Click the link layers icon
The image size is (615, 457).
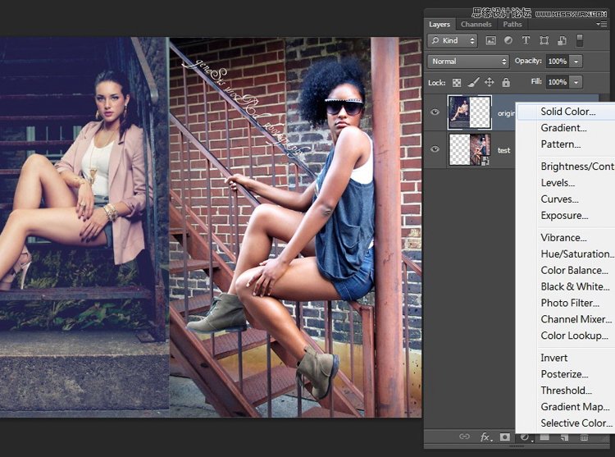pyautogui.click(x=464, y=437)
